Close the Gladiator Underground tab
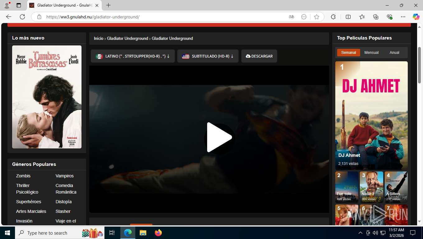Viewport: 423px width, 239px height. point(97,5)
